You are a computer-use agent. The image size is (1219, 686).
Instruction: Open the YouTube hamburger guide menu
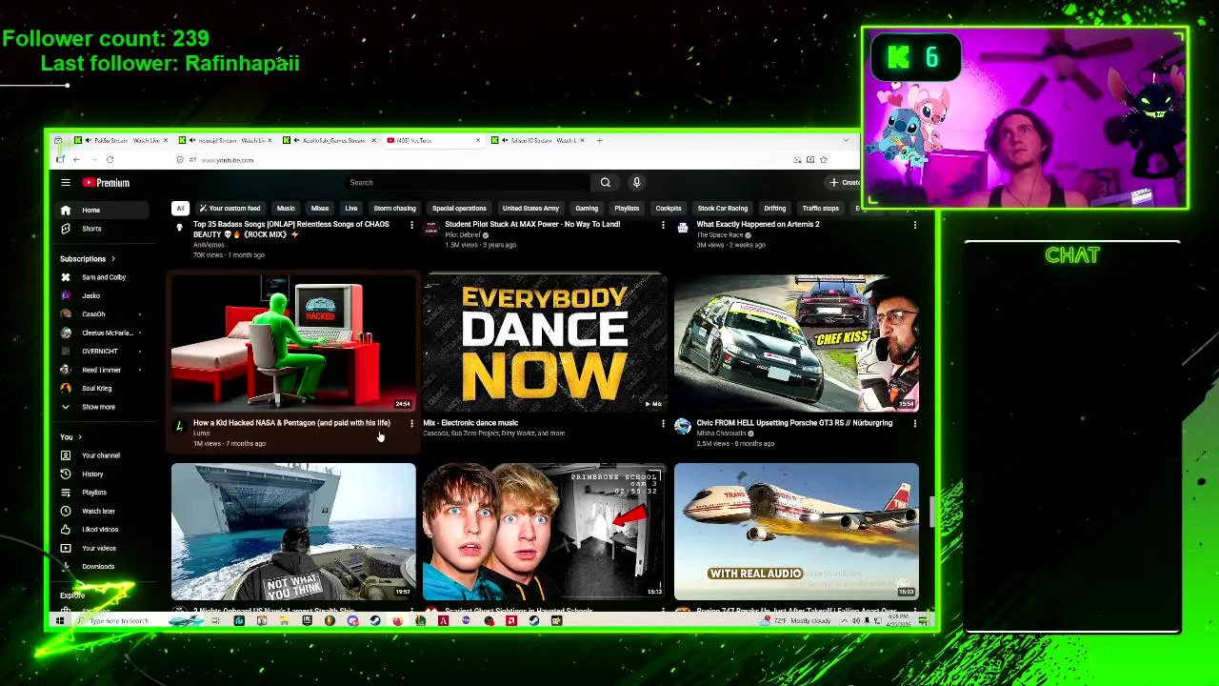(66, 182)
